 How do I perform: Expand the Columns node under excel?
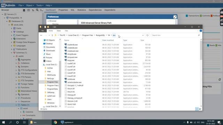[21, 112]
